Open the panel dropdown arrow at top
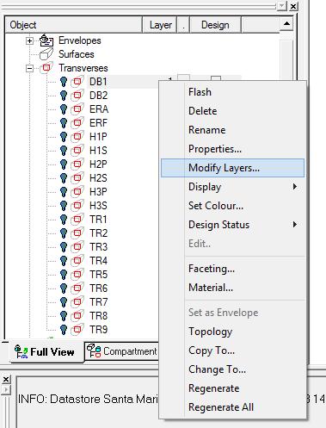Viewport: 326px width, 428px height. pos(282,6)
